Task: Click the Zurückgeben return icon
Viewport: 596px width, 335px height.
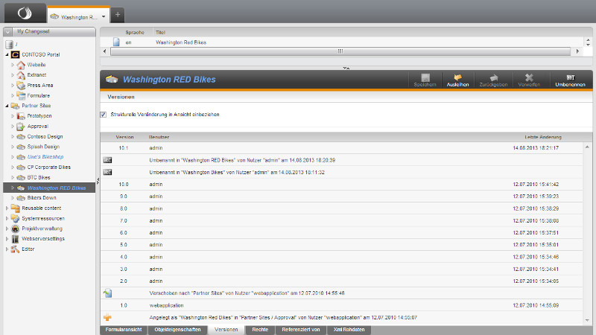Action: 492,77
